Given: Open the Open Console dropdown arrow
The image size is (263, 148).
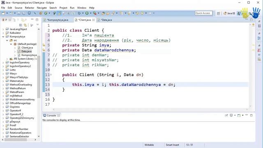Looking at the screenshot, I should click(x=243, y=115).
